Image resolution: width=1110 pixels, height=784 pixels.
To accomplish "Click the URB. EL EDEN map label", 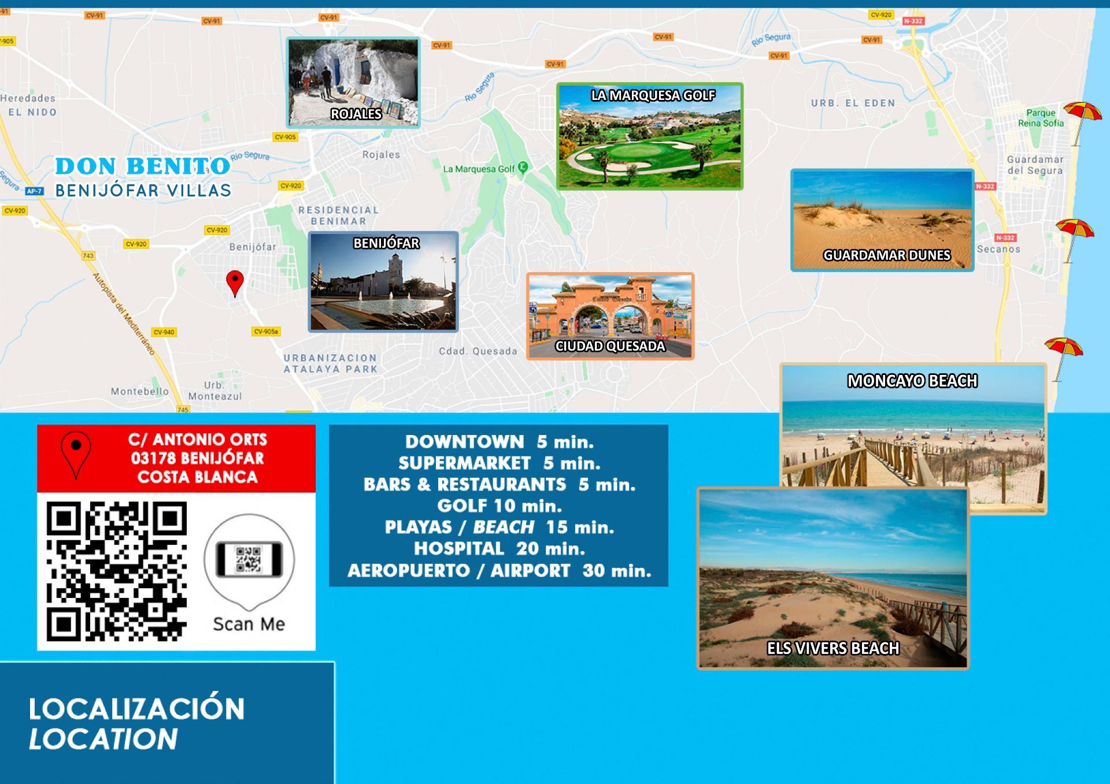I will pyautogui.click(x=853, y=103).
